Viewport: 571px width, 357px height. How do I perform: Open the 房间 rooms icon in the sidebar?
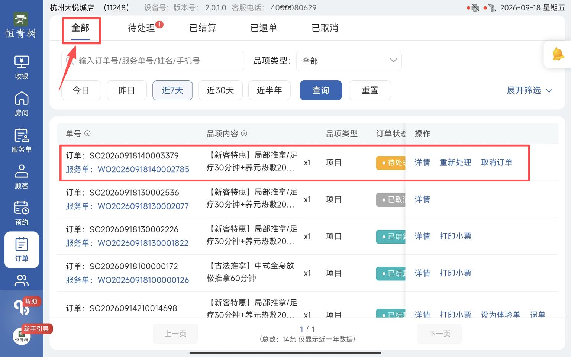click(x=22, y=104)
